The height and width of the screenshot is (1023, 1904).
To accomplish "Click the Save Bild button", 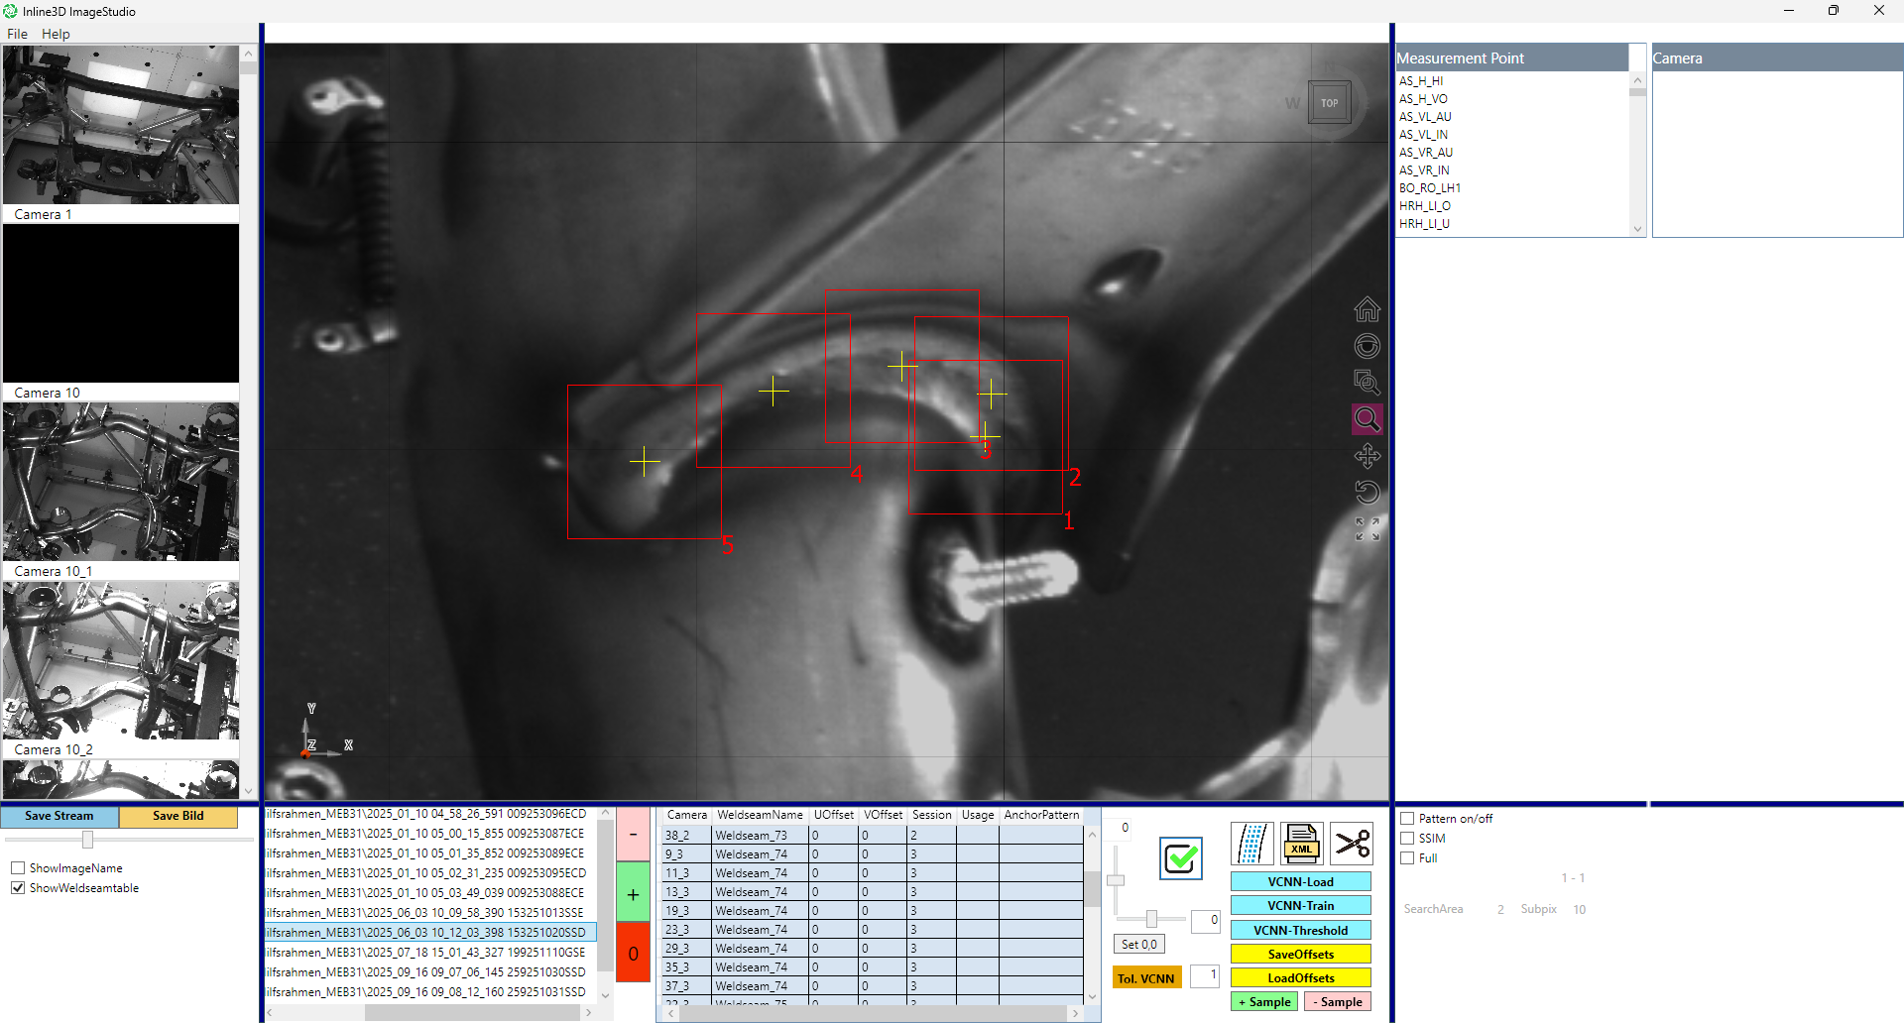I will [178, 816].
